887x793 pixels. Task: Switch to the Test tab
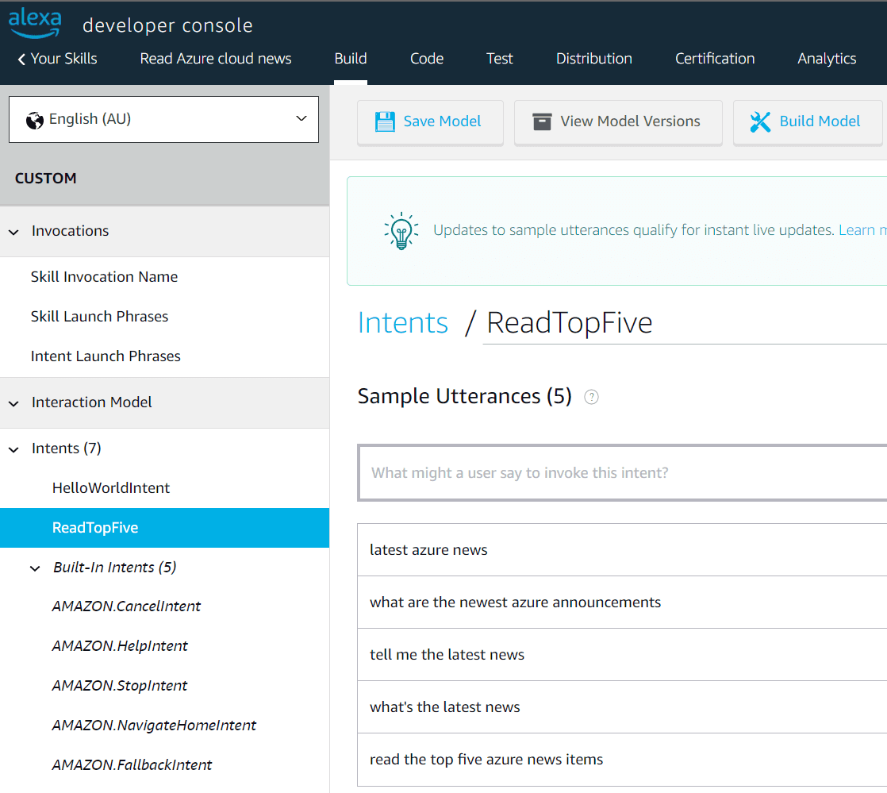(500, 59)
